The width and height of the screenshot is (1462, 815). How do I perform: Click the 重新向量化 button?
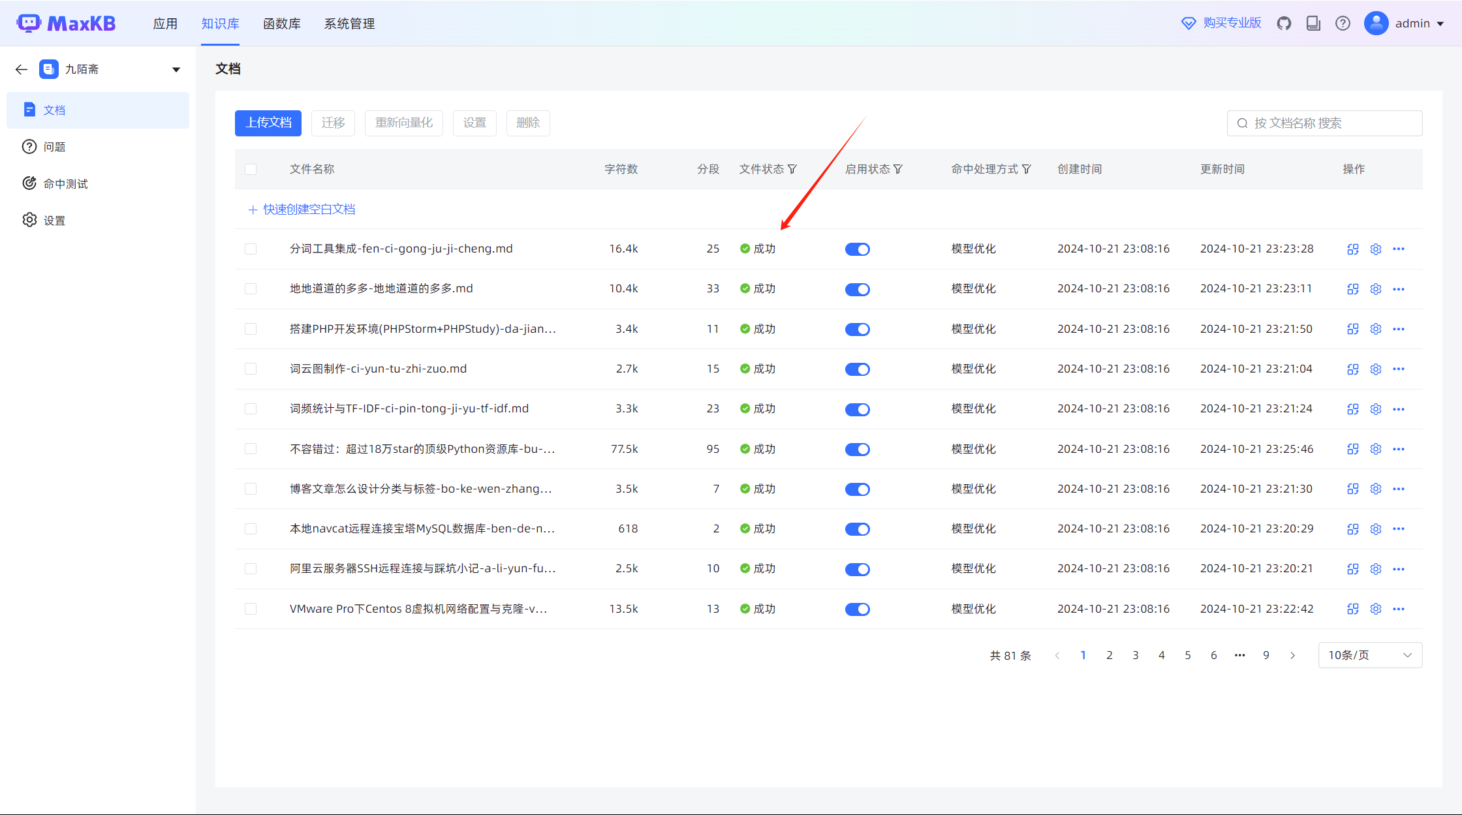(x=404, y=123)
